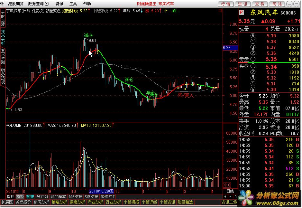Open the 帮助 menu
This screenshot has height=208, width=302.
pos(87,4)
